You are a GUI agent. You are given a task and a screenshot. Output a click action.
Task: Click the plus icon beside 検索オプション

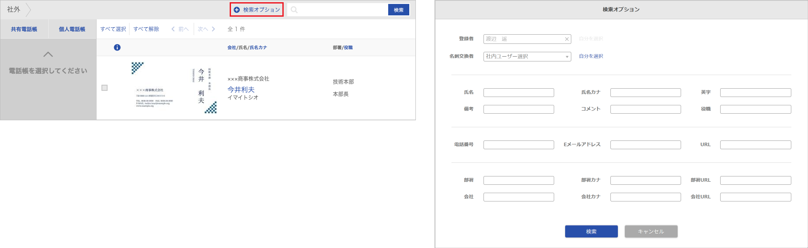click(237, 10)
